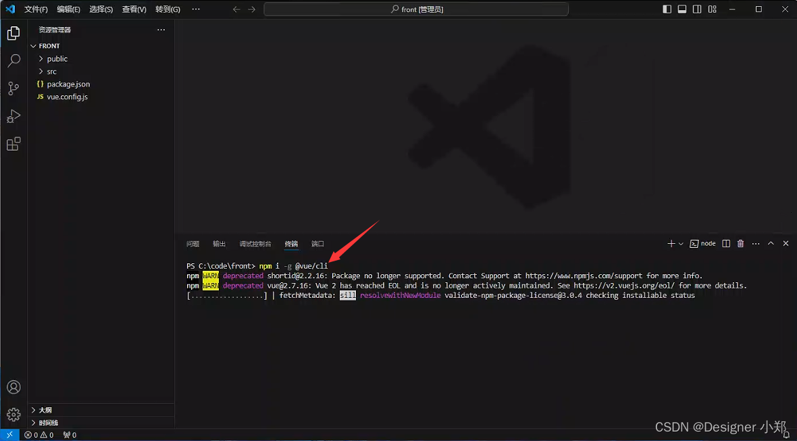Image resolution: width=797 pixels, height=441 pixels.
Task: Switch to the 调试控制台 panel tab
Action: click(255, 244)
